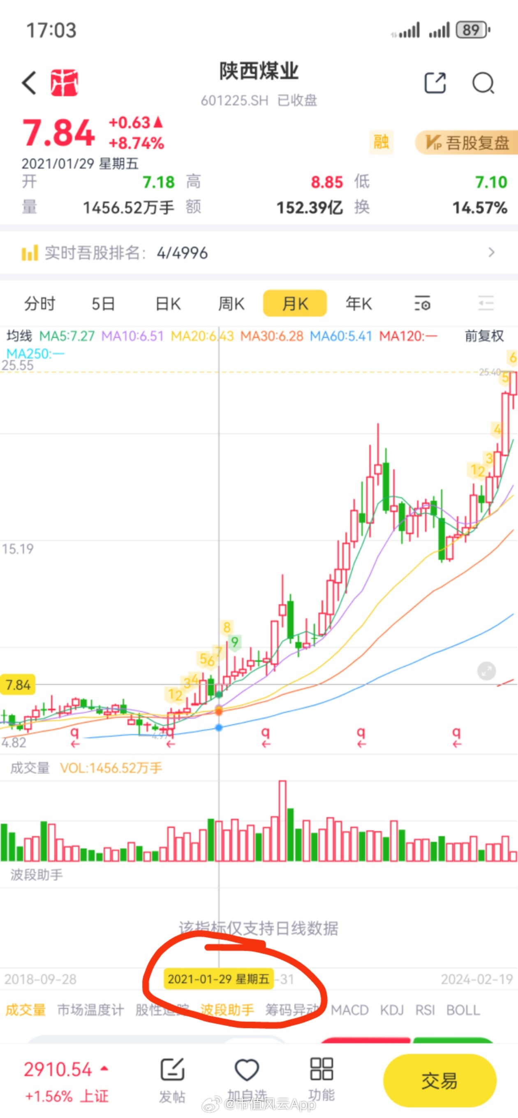Tap the panel collapse list icon
The height and width of the screenshot is (1118, 518).
[x=486, y=303]
